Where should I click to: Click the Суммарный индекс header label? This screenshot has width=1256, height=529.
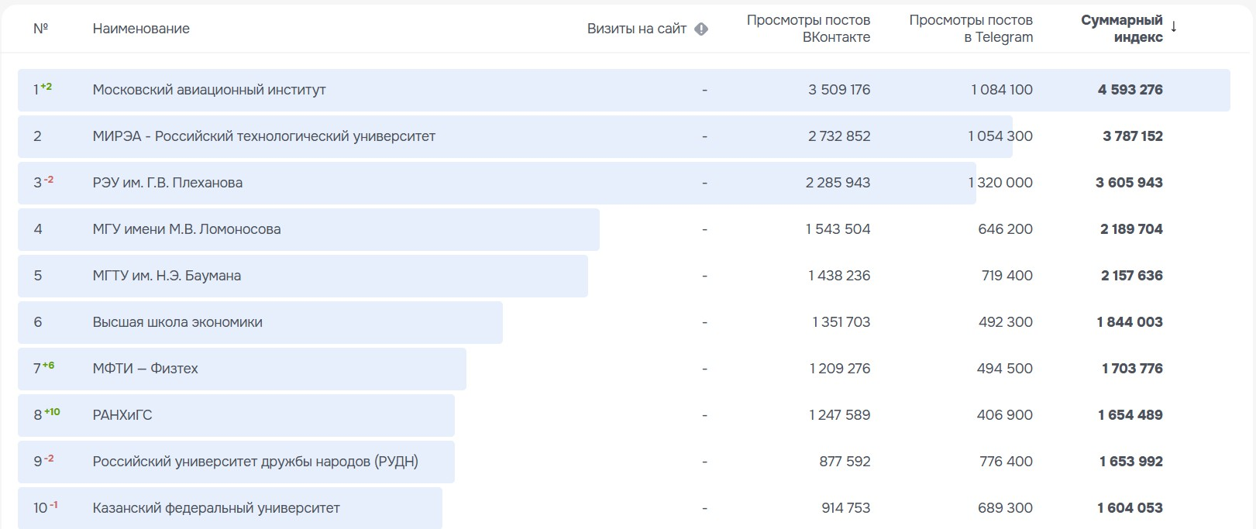(x=1121, y=29)
